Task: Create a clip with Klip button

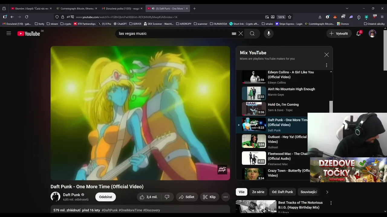Action: (210, 197)
